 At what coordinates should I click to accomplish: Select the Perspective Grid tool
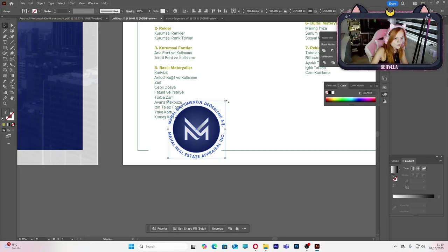click(x=12, y=70)
